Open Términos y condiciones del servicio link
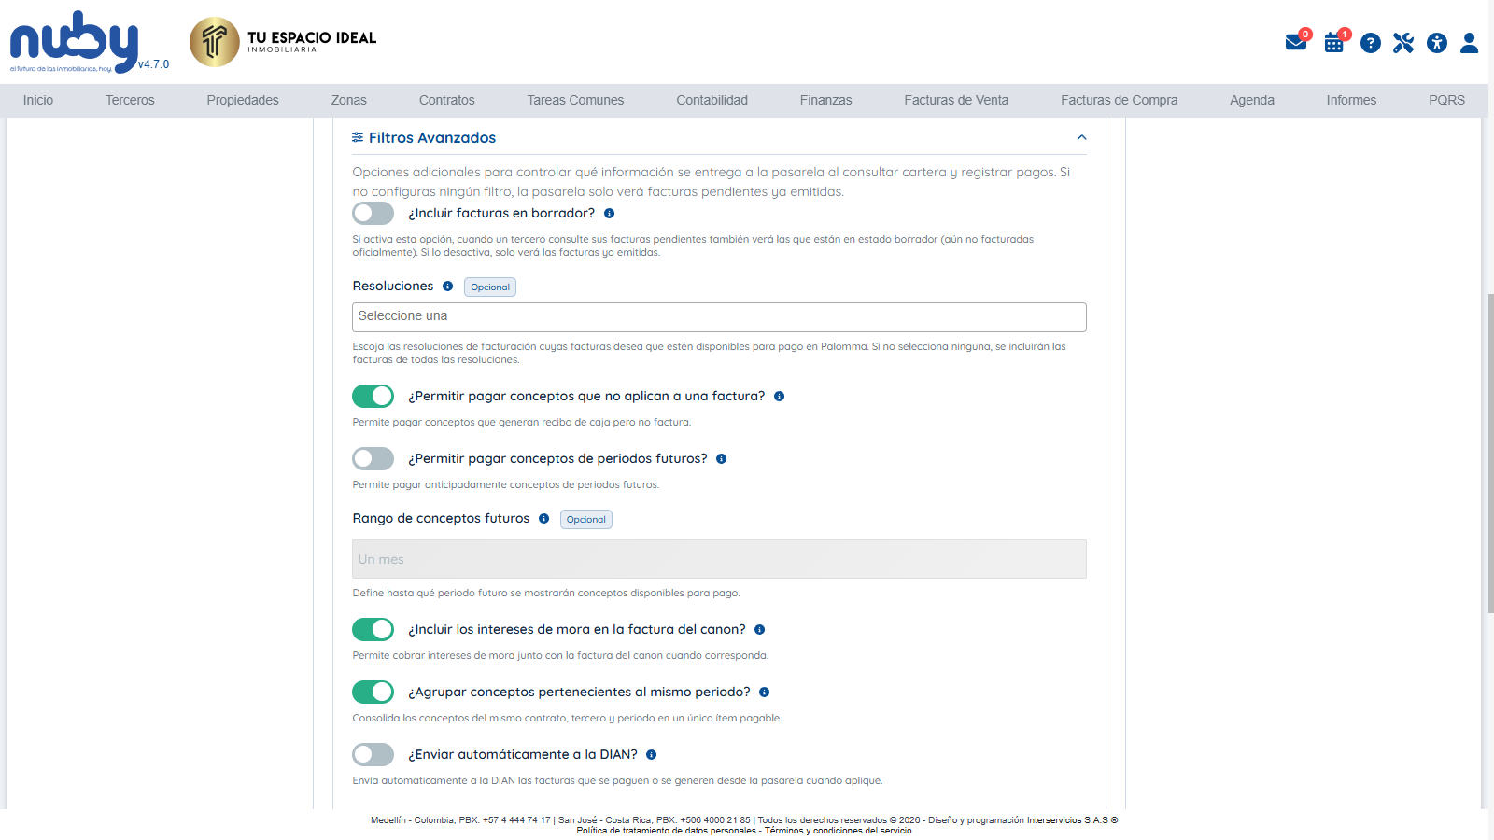This screenshot has width=1494, height=840. coord(838,831)
